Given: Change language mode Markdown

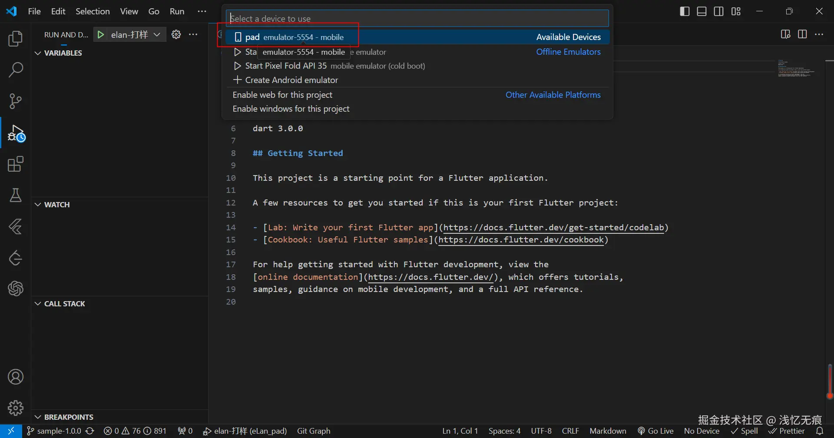Looking at the screenshot, I should pyautogui.click(x=608, y=431).
